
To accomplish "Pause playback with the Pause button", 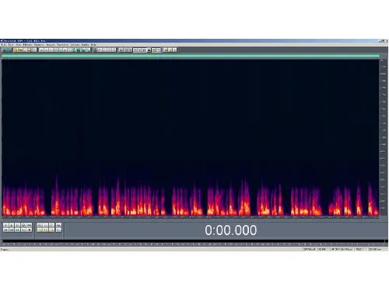I will [17, 226].
